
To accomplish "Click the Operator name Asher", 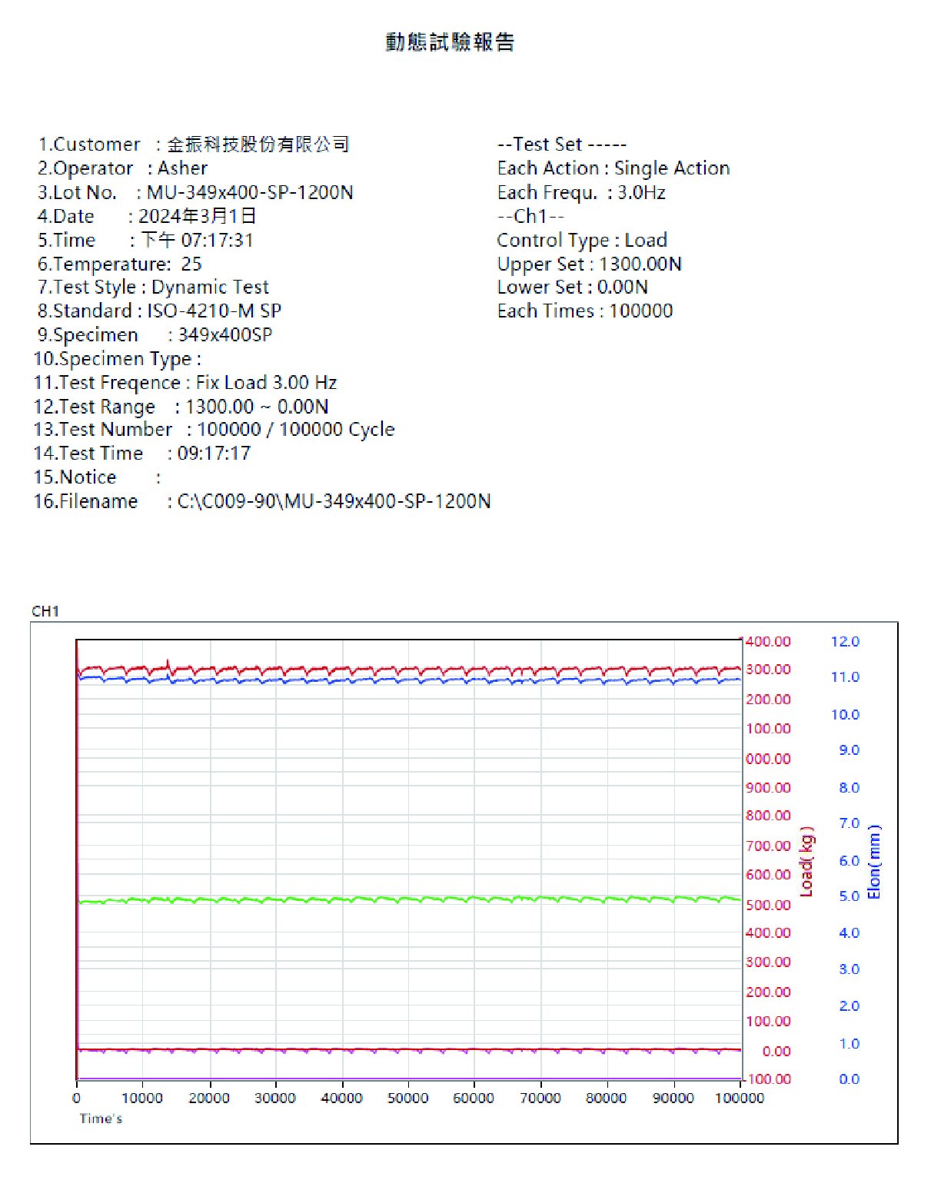I will click(182, 168).
